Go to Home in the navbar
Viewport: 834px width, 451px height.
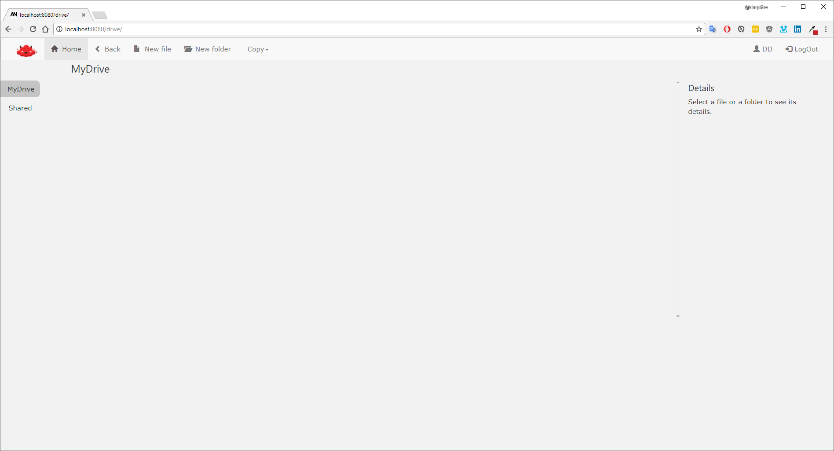[66, 49]
